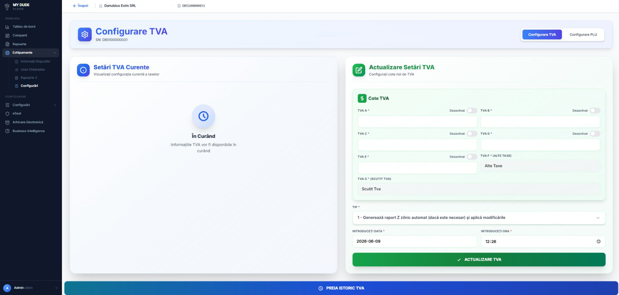
Task: Click the clock icon in the time field
Action: [x=598, y=242]
